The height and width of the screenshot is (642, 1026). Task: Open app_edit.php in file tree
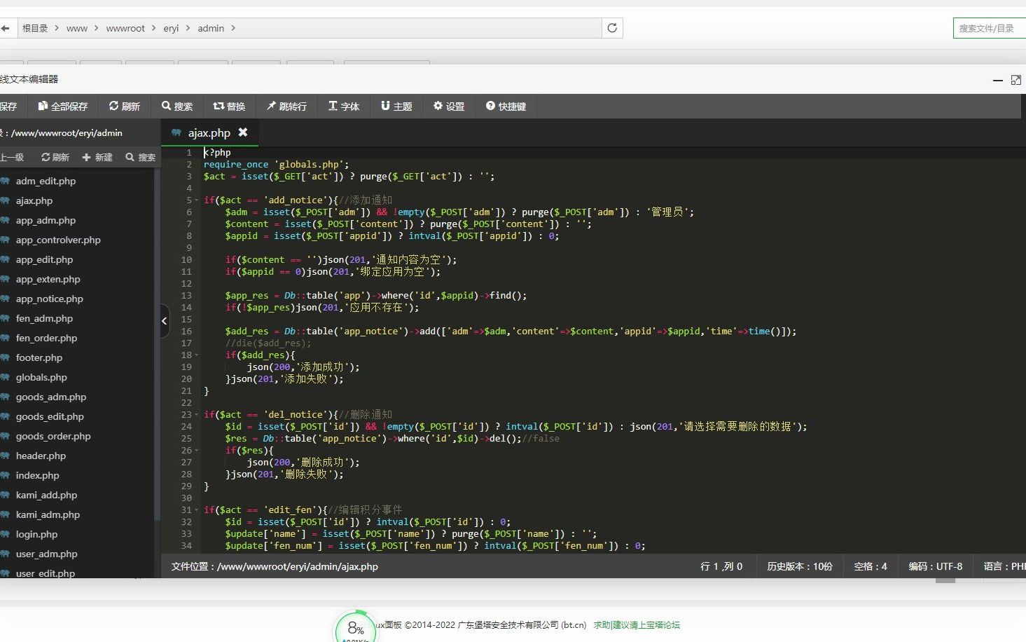point(44,259)
